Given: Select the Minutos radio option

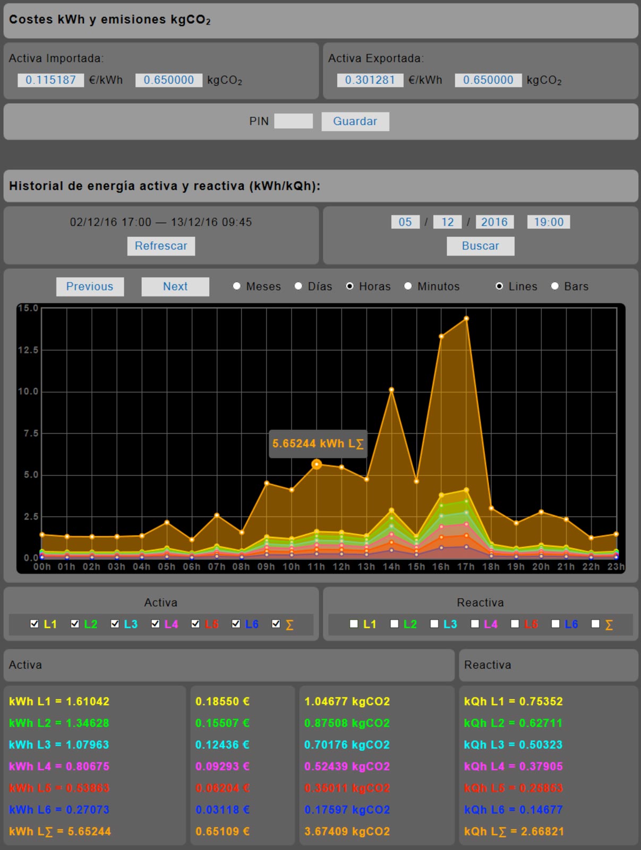Looking at the screenshot, I should (408, 286).
